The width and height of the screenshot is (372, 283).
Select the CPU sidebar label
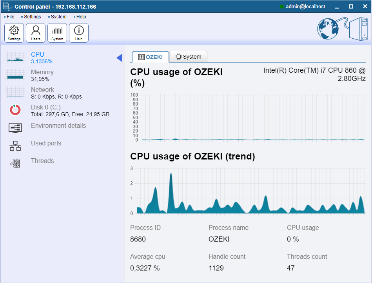(x=38, y=54)
